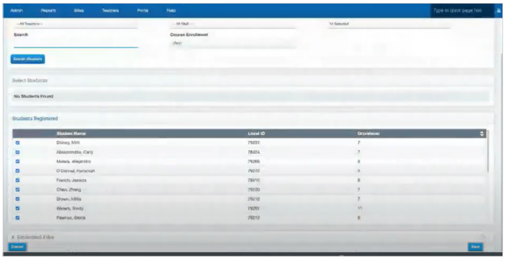Screen dimensions: 506x260
Task: Open the 14 Selected dropdown
Action: coord(389,24)
